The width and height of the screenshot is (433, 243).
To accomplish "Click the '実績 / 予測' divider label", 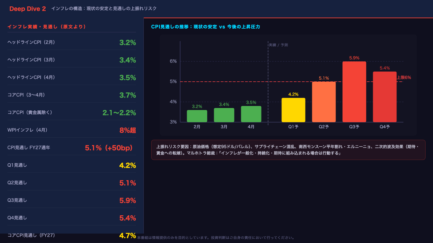I will point(278,45).
